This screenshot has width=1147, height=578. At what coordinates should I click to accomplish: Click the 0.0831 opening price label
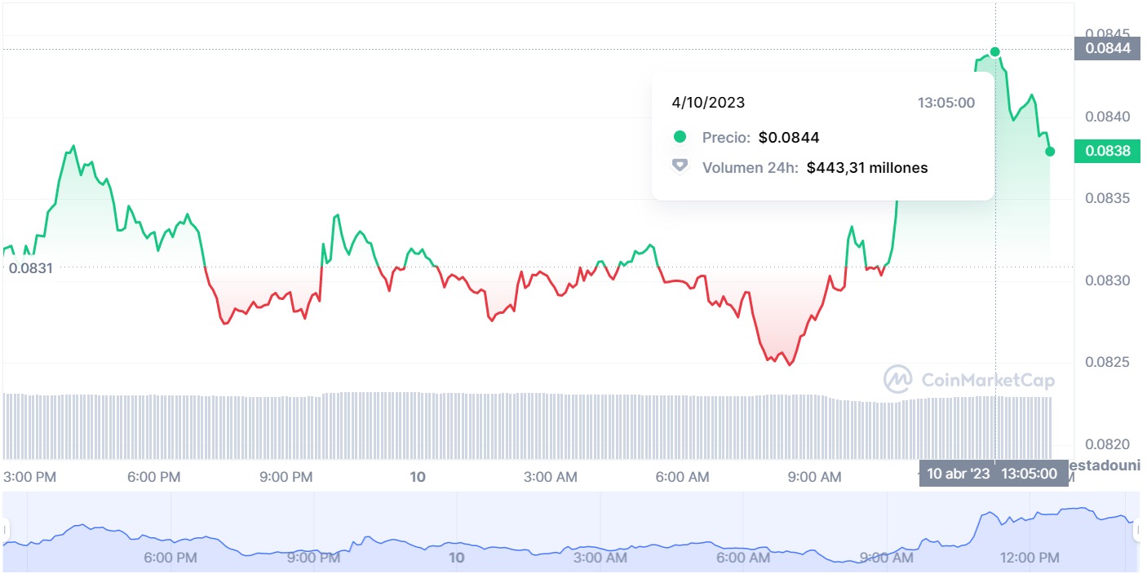[30, 267]
